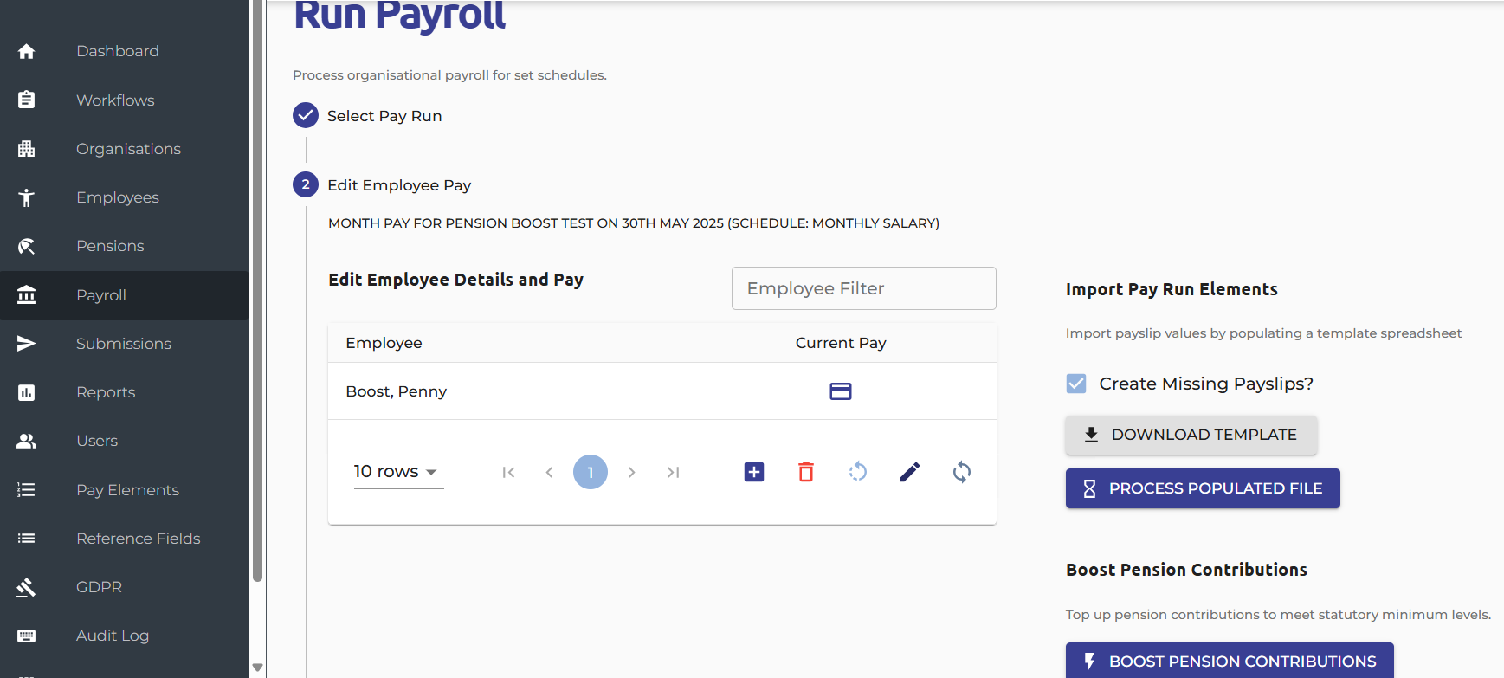The height and width of the screenshot is (678, 1504).
Task: Click the add employee plus icon
Action: point(754,472)
